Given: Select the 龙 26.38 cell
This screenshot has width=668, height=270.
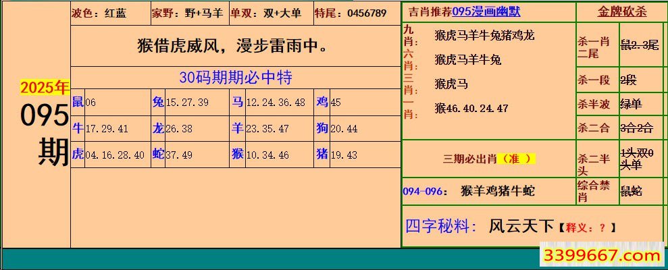Looking at the screenshot, I should click(x=189, y=128).
